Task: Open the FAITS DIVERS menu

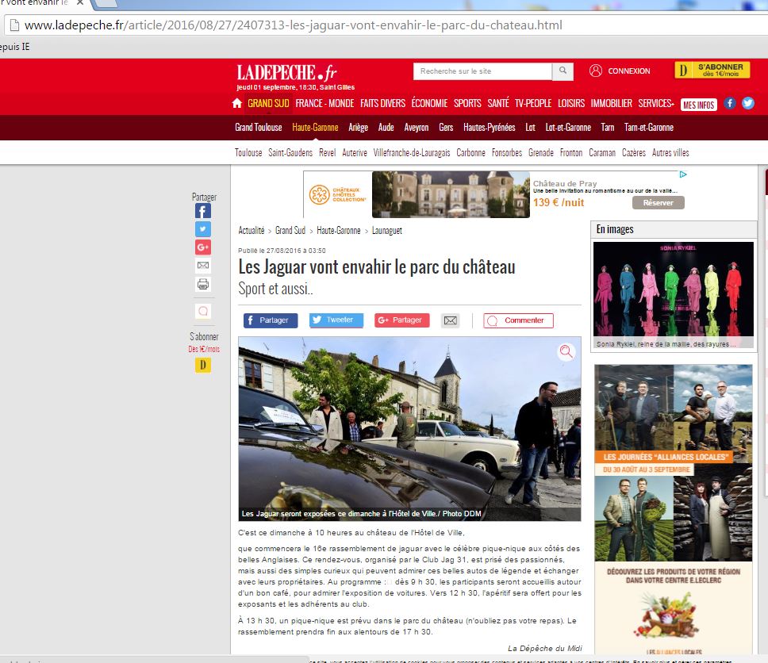Action: [383, 103]
